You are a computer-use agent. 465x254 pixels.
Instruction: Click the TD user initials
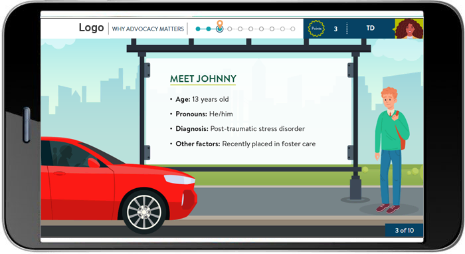point(371,28)
